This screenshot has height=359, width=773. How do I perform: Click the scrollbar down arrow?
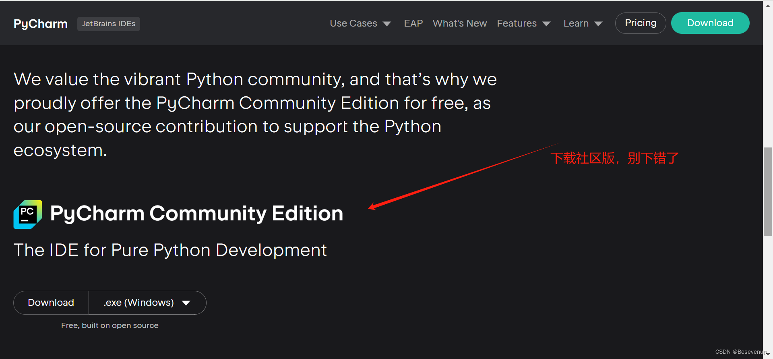pyautogui.click(x=768, y=354)
